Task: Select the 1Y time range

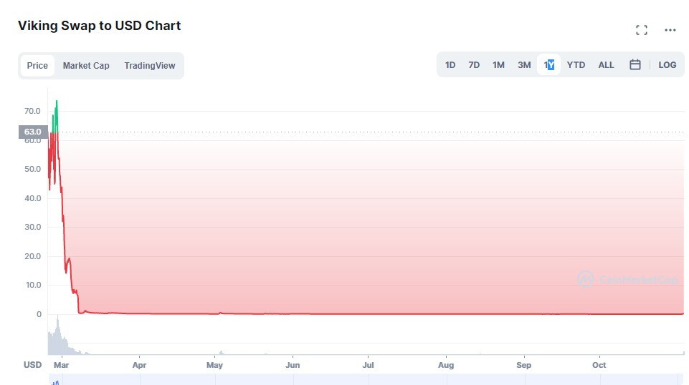Action: point(548,65)
